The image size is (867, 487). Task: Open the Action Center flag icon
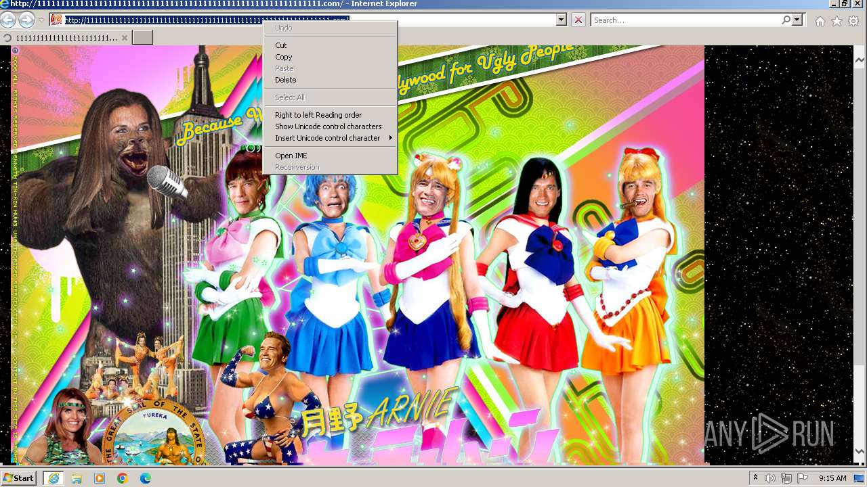tap(803, 478)
